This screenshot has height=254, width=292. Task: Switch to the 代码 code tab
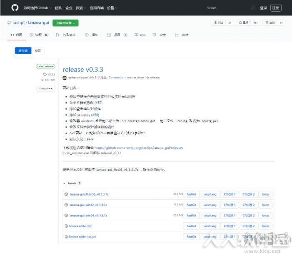click(x=16, y=35)
